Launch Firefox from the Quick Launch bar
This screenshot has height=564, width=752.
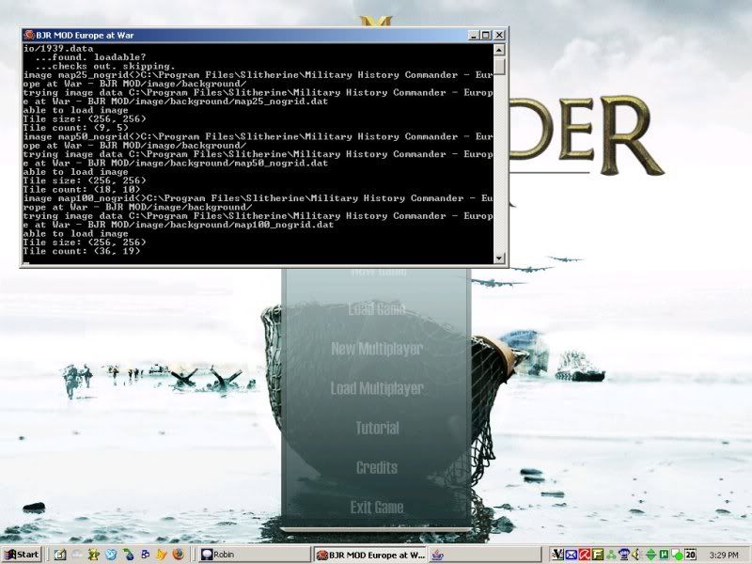pos(178,555)
